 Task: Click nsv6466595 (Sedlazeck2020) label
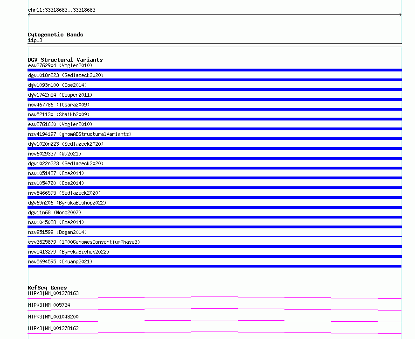point(64,193)
